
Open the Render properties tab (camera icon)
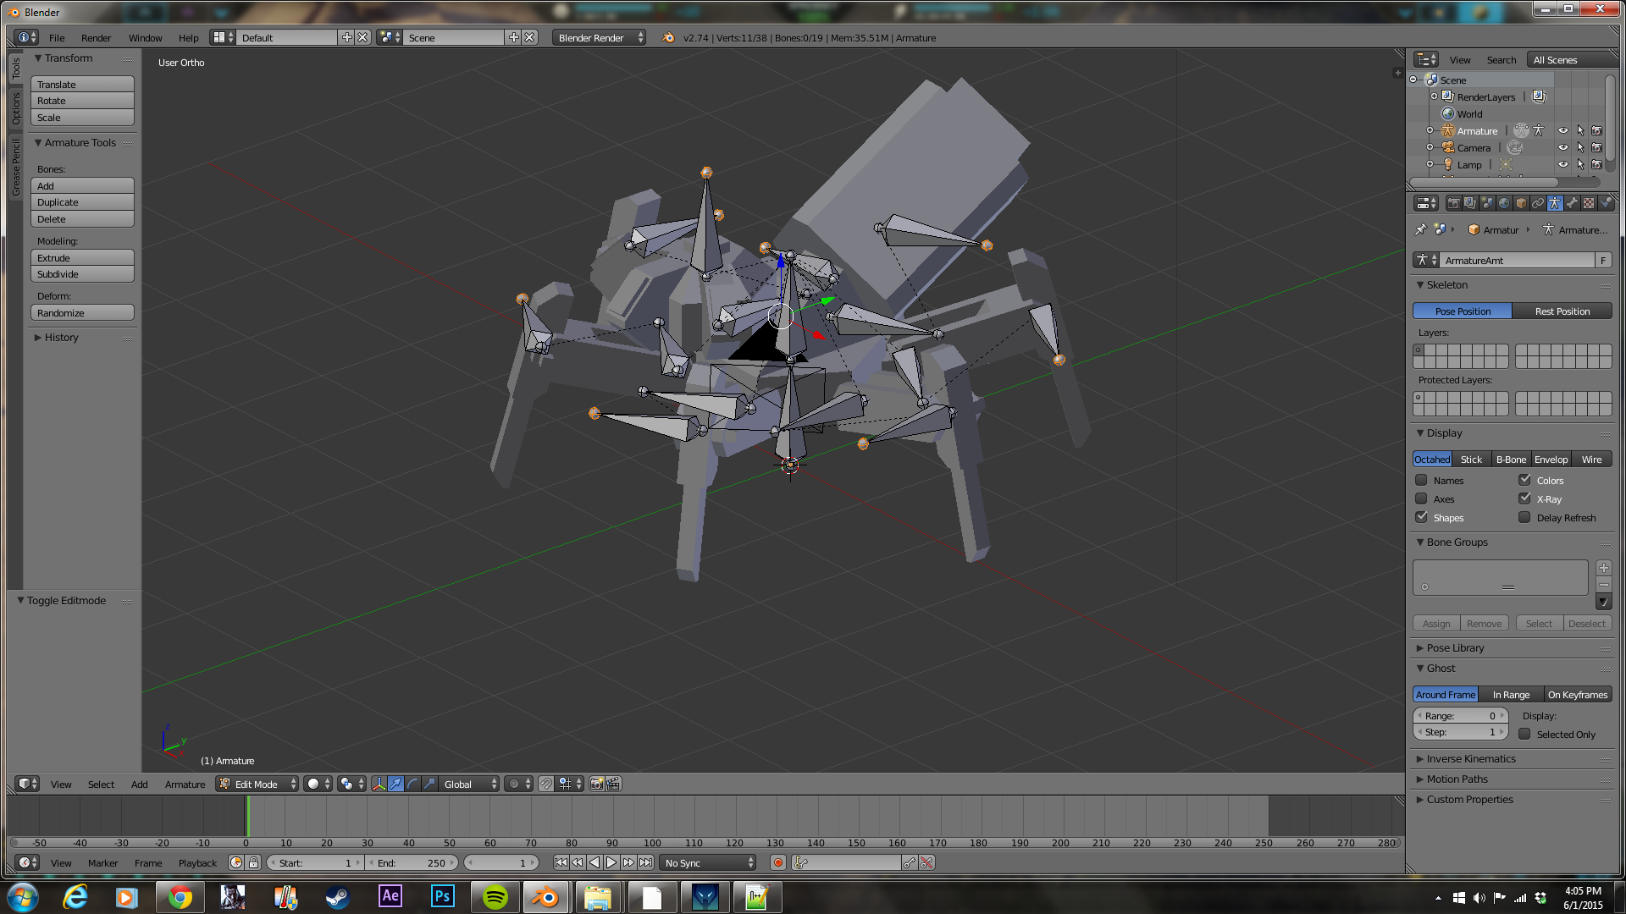click(1453, 203)
